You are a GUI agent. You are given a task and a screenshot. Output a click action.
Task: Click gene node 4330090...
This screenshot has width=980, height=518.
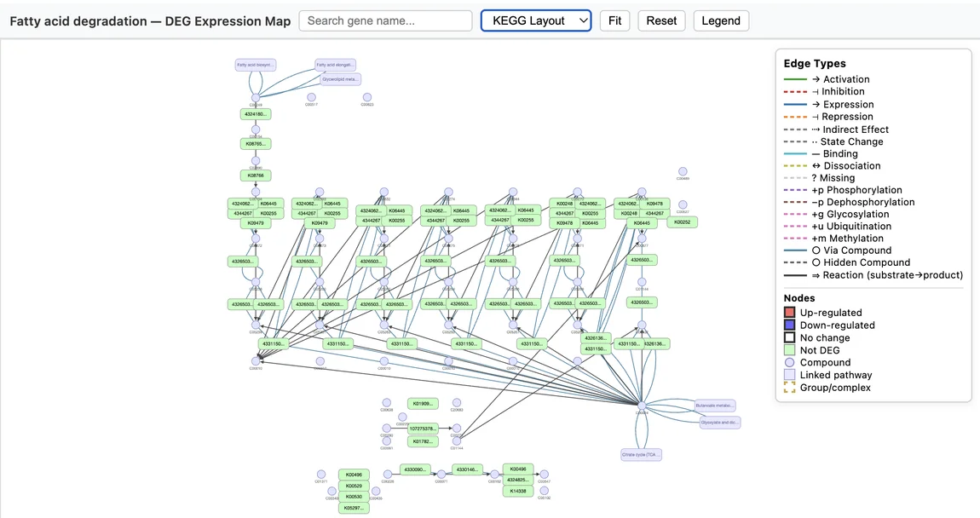tap(416, 469)
